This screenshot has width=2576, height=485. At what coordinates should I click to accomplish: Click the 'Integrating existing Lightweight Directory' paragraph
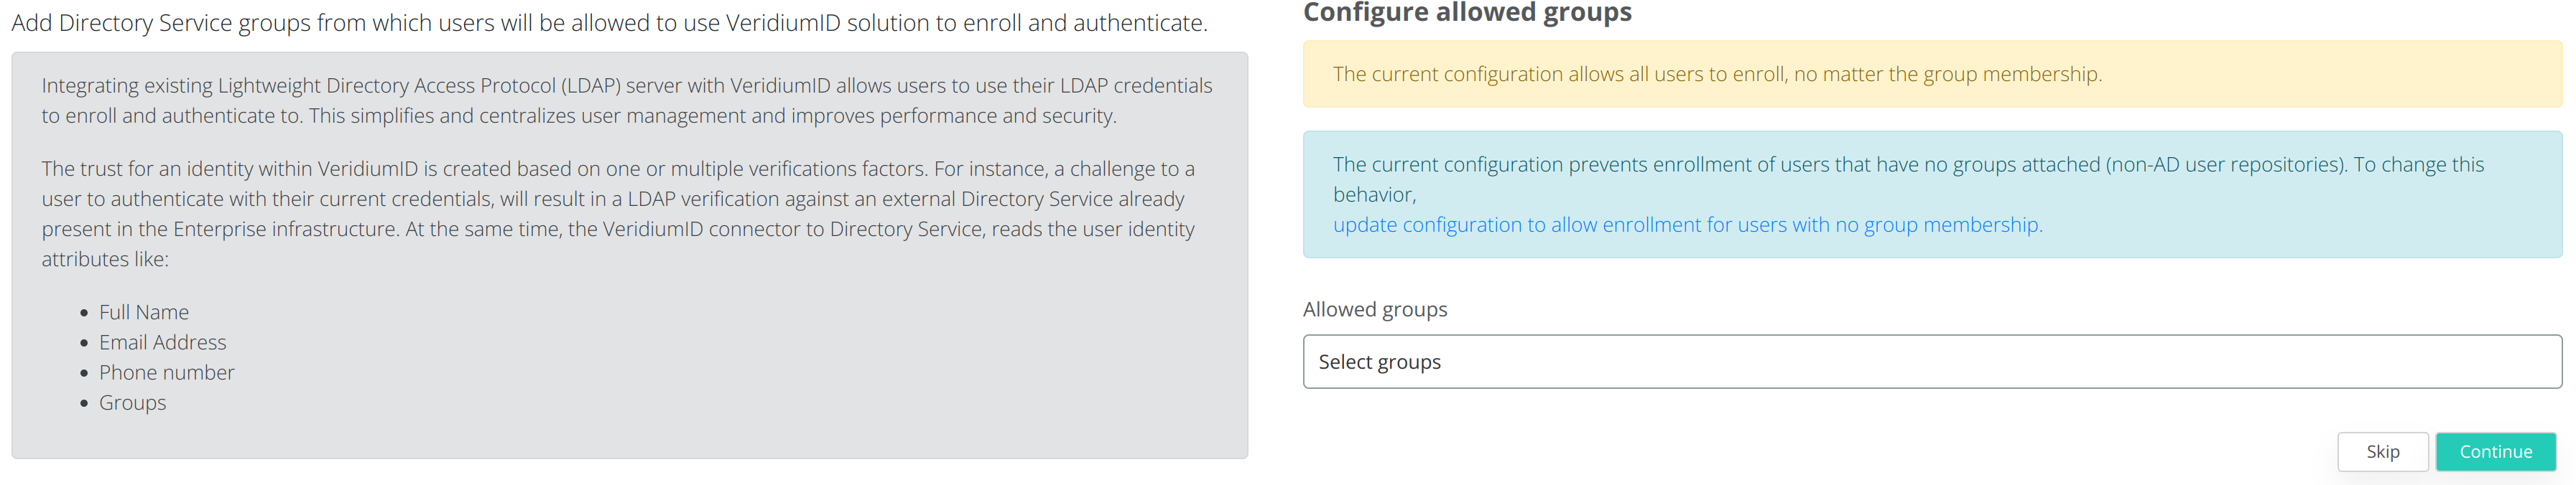click(626, 100)
